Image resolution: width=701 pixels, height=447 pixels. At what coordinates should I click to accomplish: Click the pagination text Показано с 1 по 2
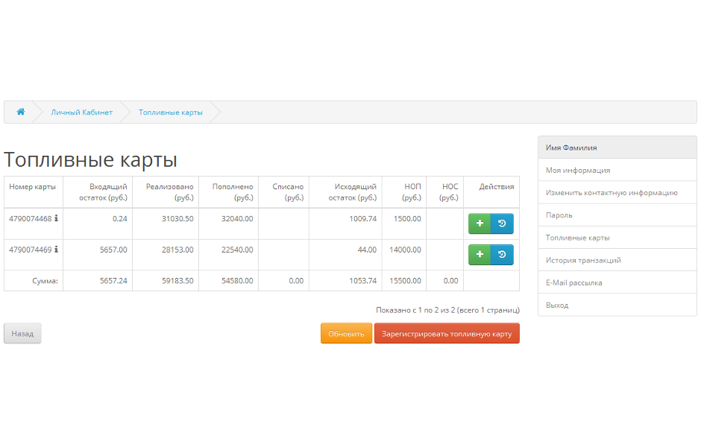coord(447,309)
